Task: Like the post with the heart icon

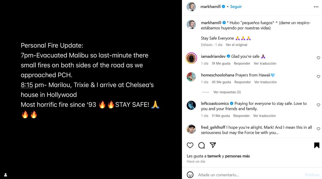Action: [x=190, y=145]
